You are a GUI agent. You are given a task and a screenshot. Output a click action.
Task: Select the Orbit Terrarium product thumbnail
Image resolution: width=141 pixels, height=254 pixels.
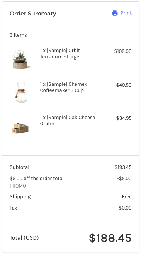click(x=20, y=60)
